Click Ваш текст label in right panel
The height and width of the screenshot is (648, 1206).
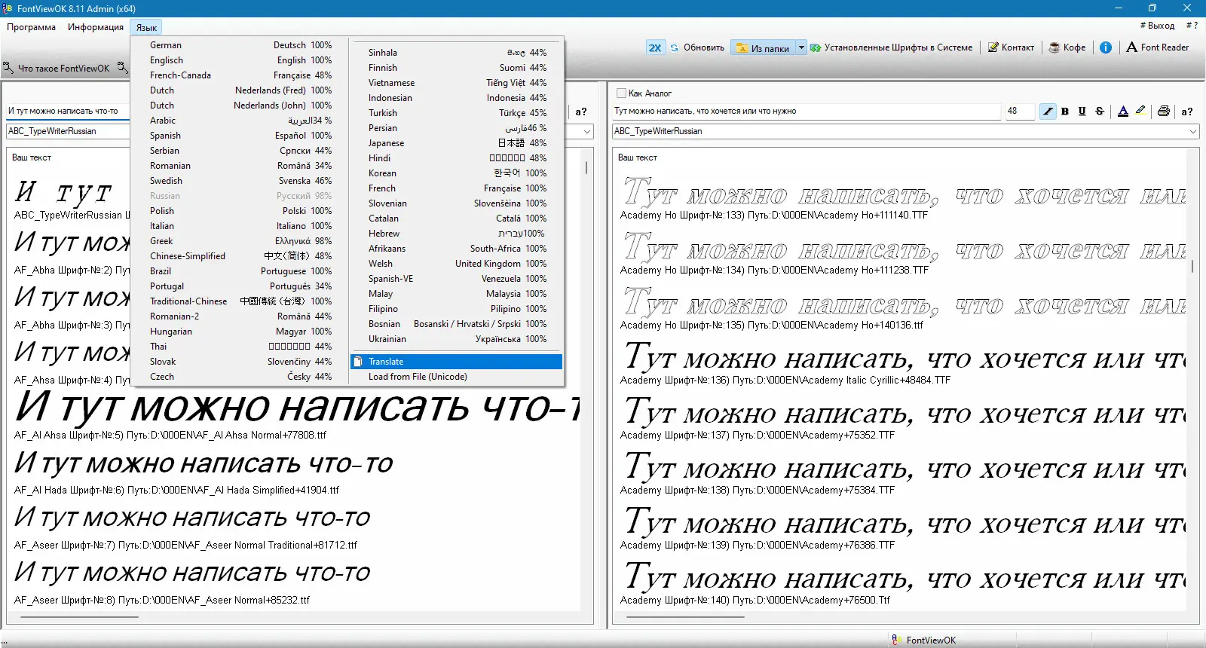click(x=638, y=157)
